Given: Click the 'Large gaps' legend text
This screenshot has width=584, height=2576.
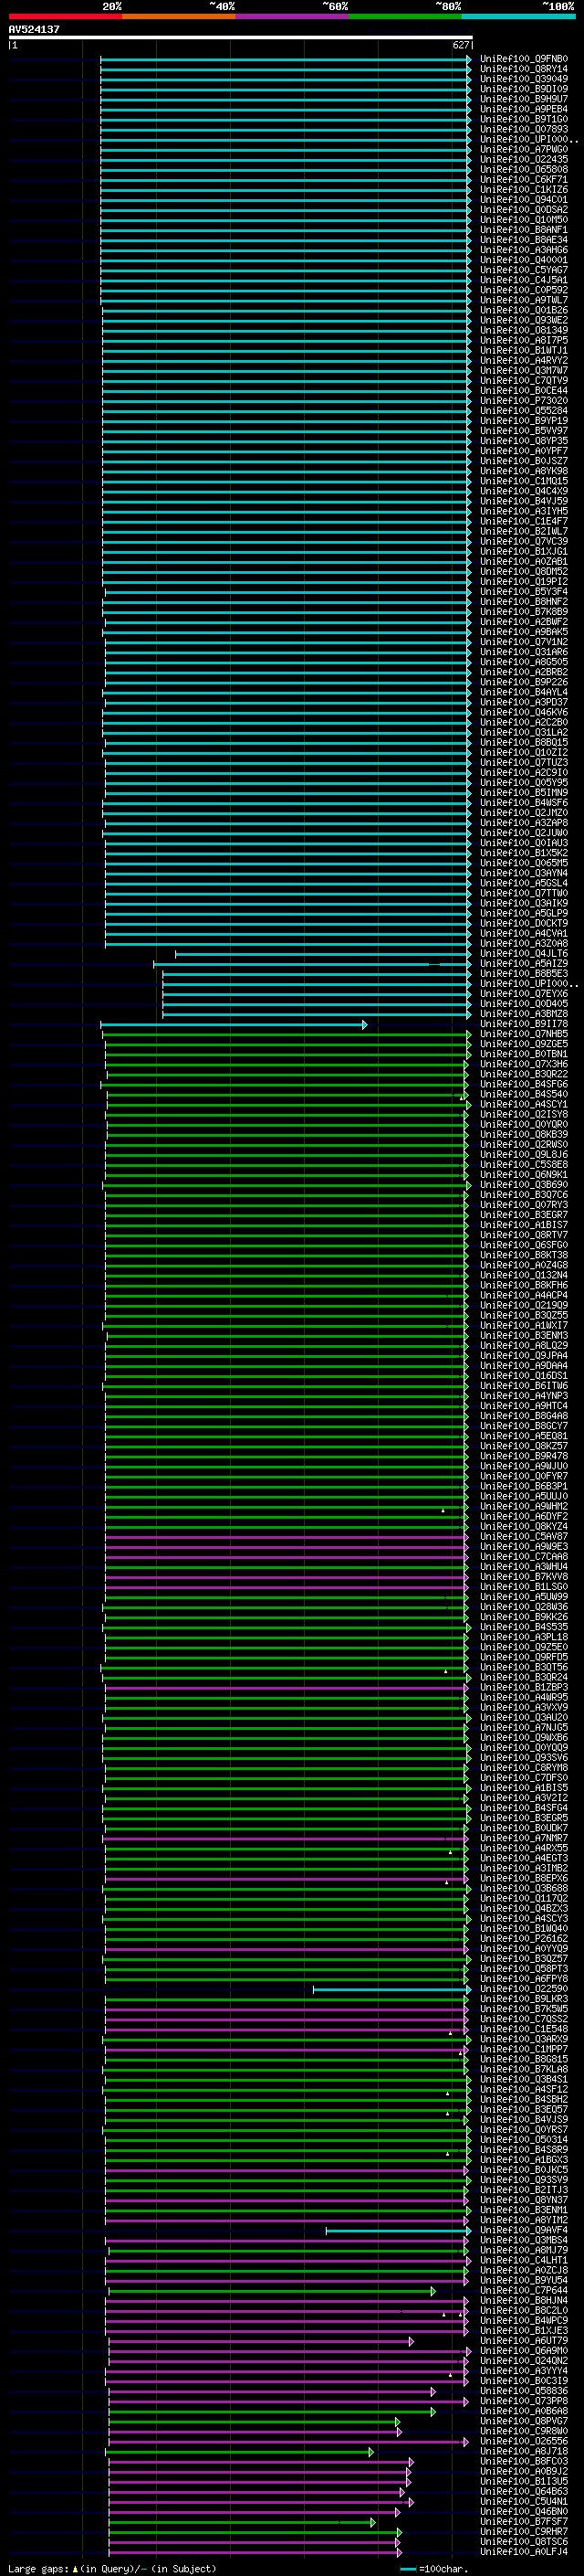Looking at the screenshot, I should coord(38,2568).
